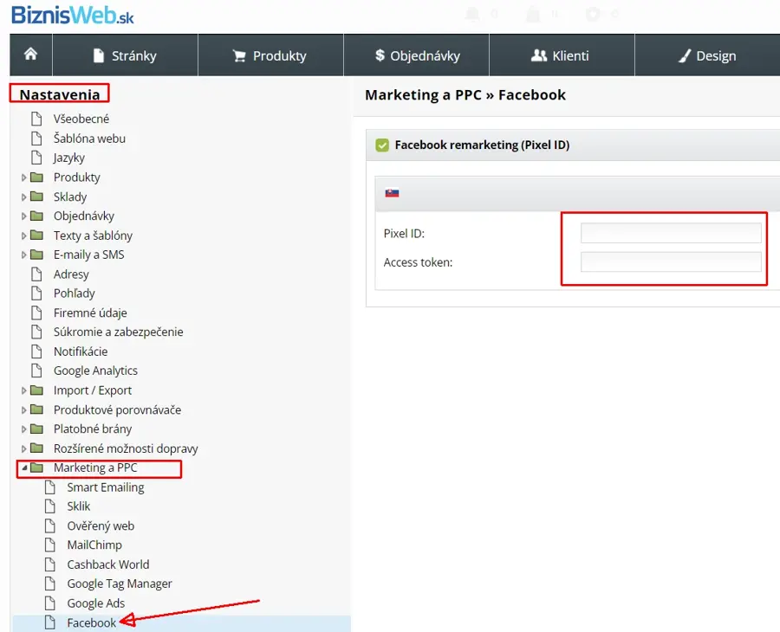Open Pohľady settings
Viewport: 780px width, 632px height.
click(x=75, y=293)
